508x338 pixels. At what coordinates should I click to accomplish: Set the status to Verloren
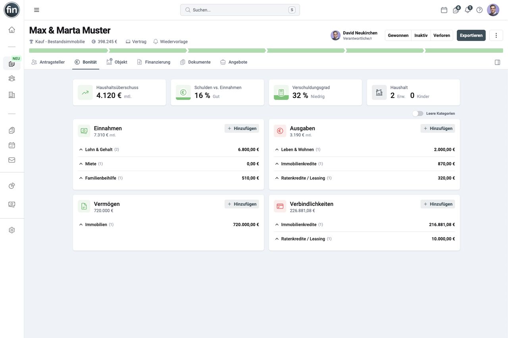[x=442, y=35]
